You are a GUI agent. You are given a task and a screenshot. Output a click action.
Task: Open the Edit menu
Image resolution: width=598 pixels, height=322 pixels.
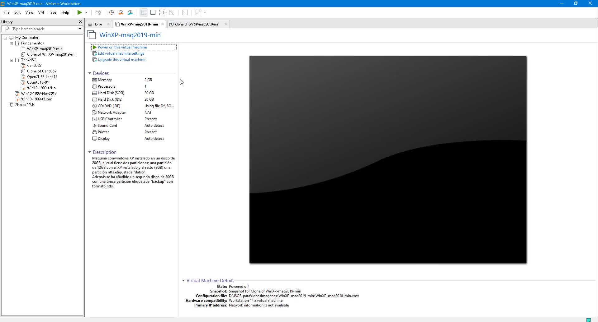tap(17, 12)
